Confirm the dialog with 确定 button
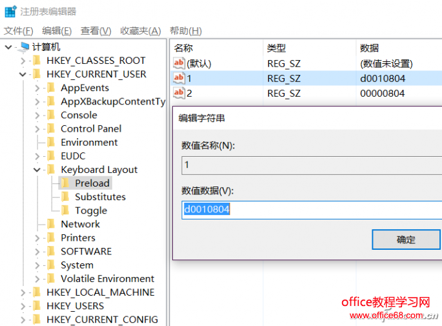This screenshot has height=326, width=442. click(x=406, y=239)
